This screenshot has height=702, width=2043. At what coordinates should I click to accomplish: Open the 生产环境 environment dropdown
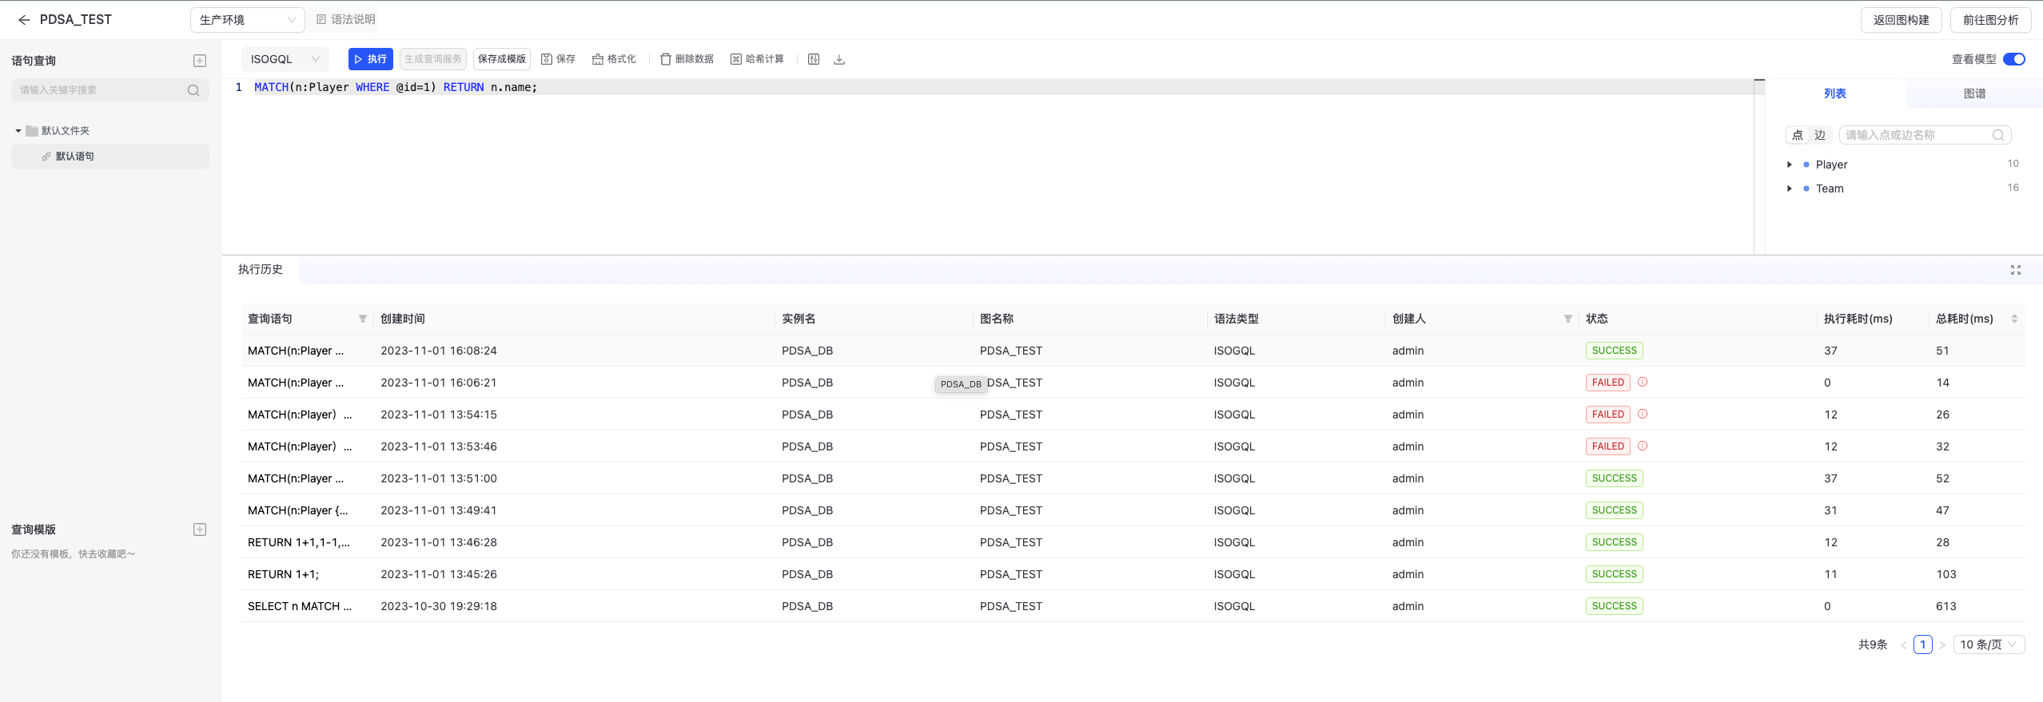[x=247, y=20]
